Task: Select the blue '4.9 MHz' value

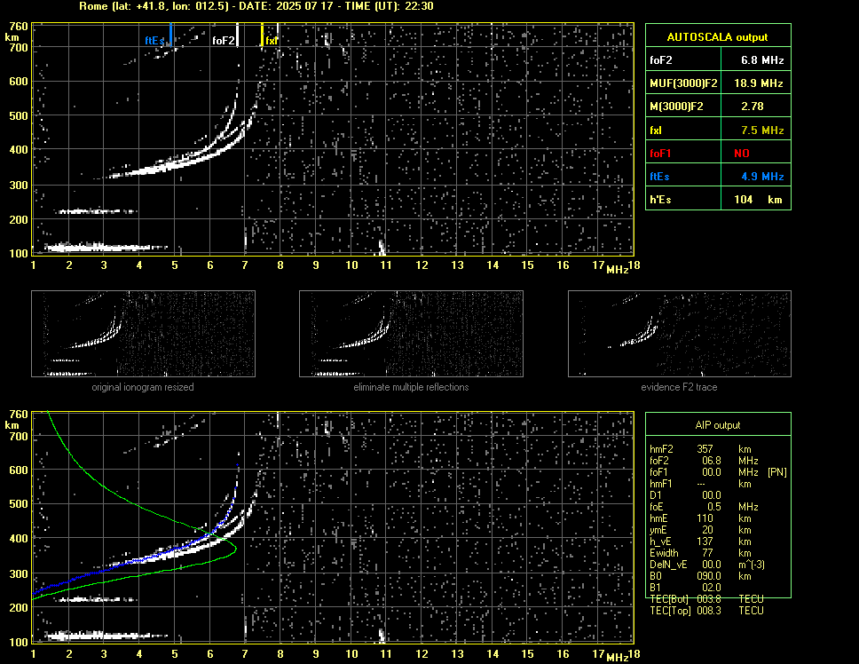Action: click(762, 177)
